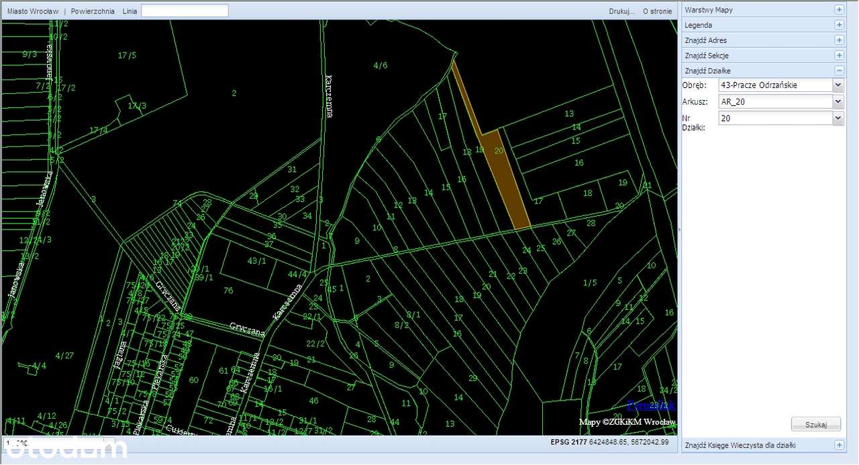Viewport: 859px width, 465px height.
Task: Focus the measurement result text field
Action: tap(185, 11)
